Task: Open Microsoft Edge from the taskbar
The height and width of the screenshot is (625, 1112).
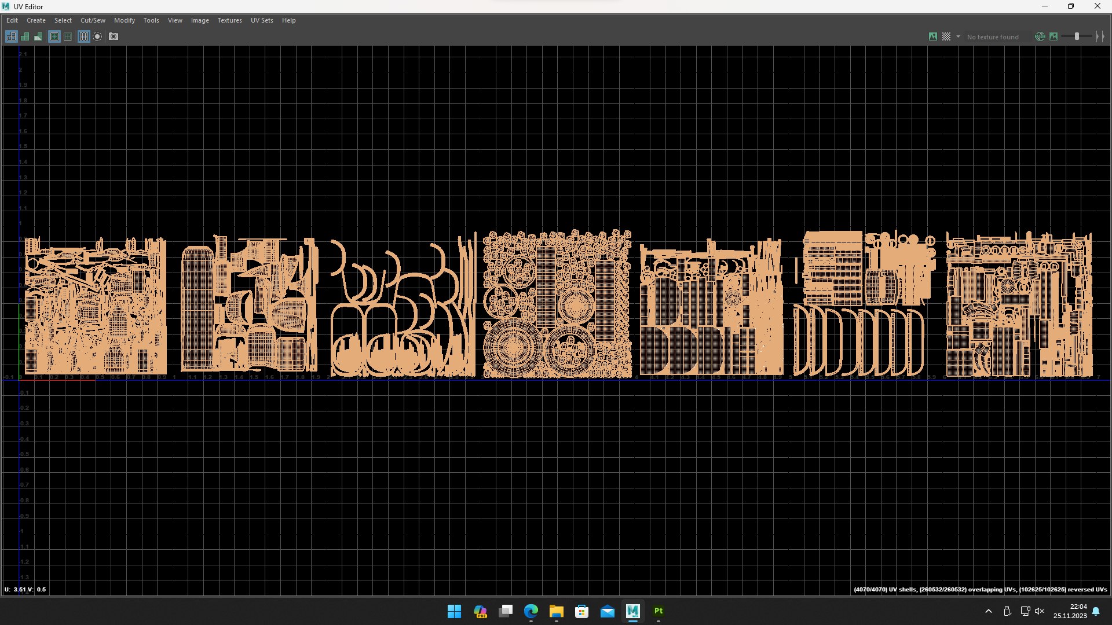Action: (531, 611)
